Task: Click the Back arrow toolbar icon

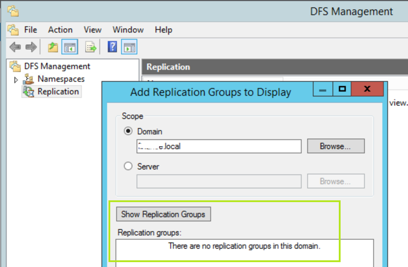Action: 15,47
